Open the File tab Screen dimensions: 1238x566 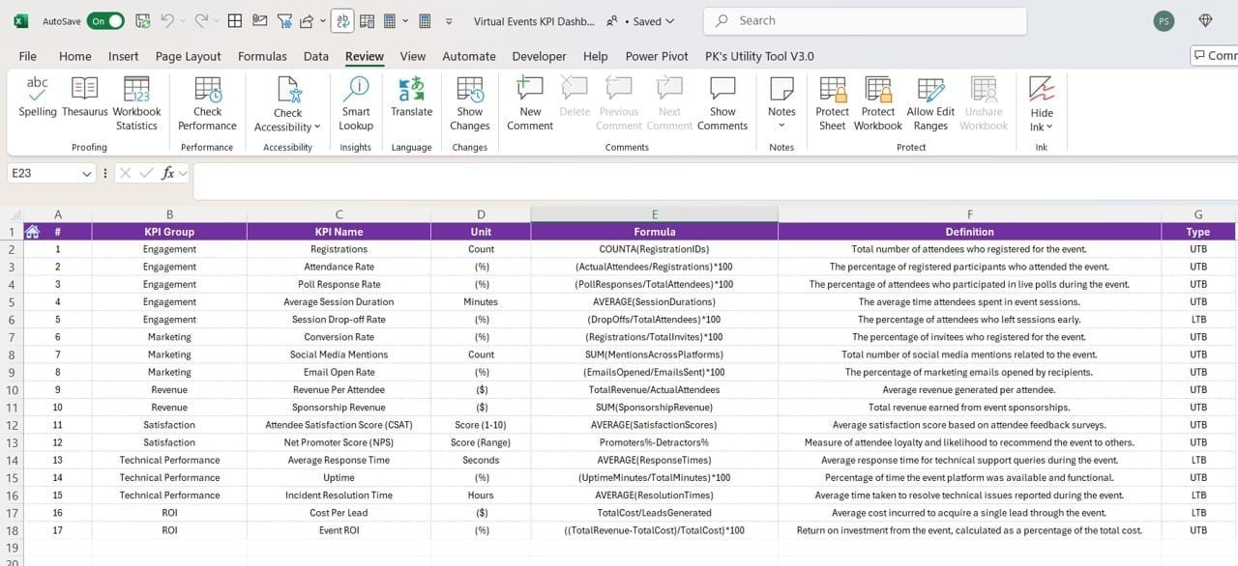(x=28, y=56)
